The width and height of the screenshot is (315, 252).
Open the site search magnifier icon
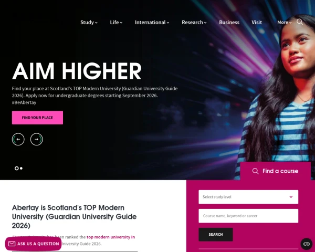point(300,22)
